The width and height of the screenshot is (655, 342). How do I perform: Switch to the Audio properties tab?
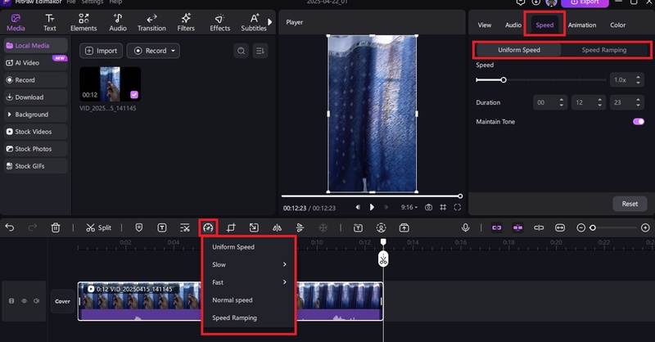pyautogui.click(x=513, y=25)
